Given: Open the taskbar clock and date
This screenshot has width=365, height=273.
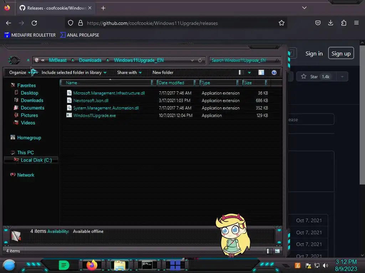Looking at the screenshot, I should point(346,265).
